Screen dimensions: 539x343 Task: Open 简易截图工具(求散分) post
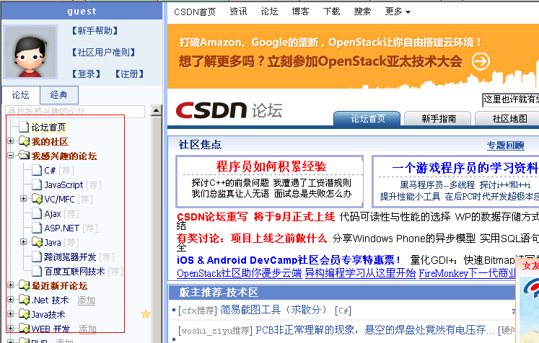click(x=273, y=310)
